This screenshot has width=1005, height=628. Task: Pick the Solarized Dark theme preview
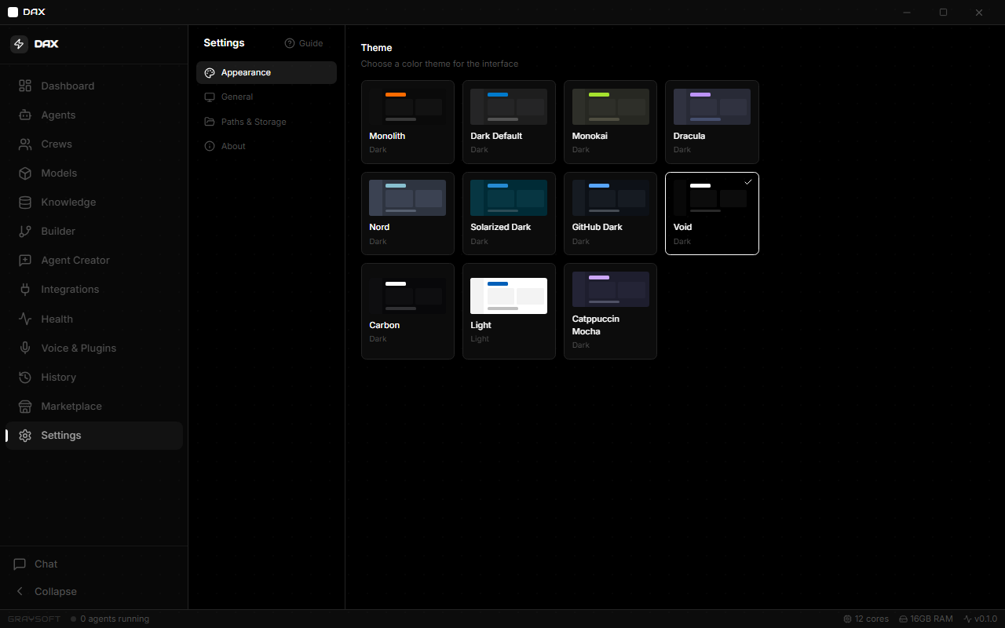point(509,198)
